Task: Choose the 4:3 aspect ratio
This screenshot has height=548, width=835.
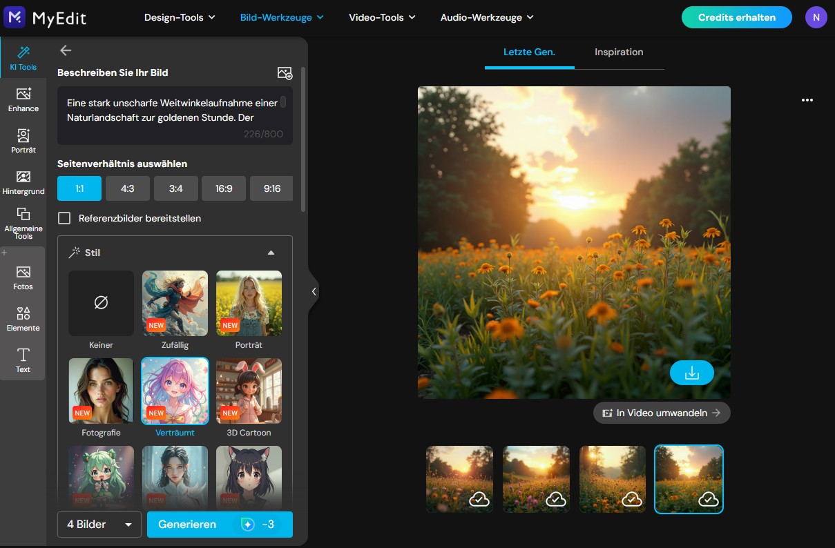Action: (x=128, y=188)
